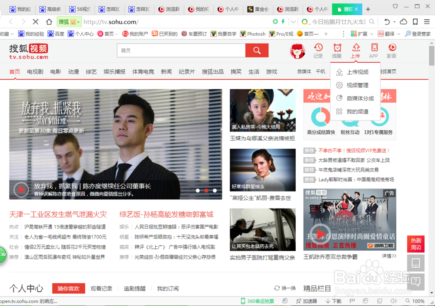Open headline 天津一工业区发生燃气泄漏火灾
Viewport: 435px width, 306px height.
click(x=58, y=214)
